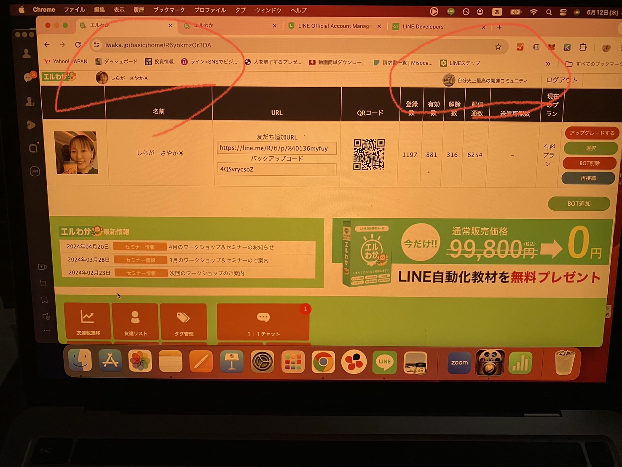Image resolution: width=622 pixels, height=467 pixels.
Task: Click the green 選択 button
Action: coord(590,148)
